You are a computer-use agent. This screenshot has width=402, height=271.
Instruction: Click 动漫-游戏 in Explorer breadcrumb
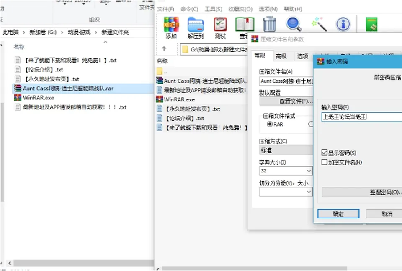coord(79,32)
